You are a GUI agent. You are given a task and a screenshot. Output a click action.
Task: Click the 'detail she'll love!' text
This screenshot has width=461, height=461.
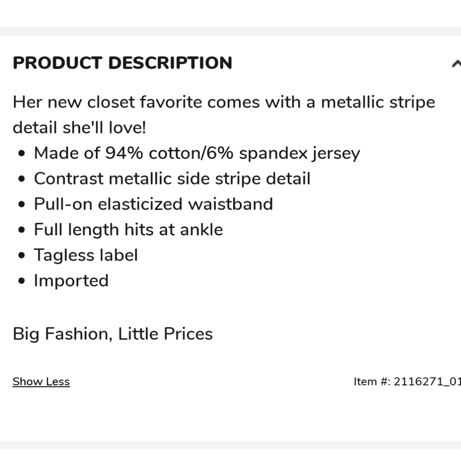[79, 128]
